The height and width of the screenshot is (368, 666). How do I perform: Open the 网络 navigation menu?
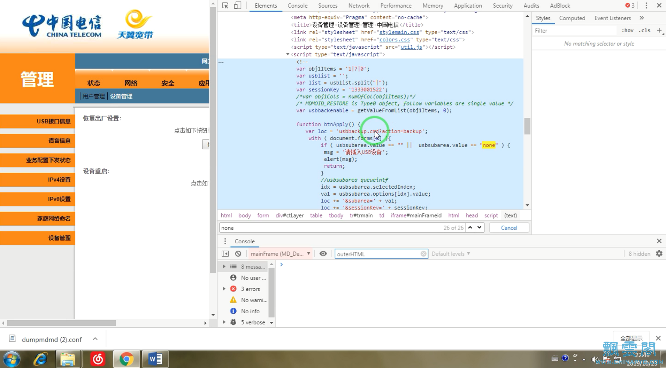click(131, 83)
